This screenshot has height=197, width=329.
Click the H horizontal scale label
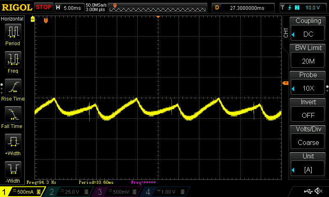(x=58, y=8)
